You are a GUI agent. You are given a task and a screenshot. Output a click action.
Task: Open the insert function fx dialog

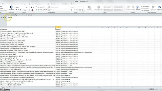(6, 17)
